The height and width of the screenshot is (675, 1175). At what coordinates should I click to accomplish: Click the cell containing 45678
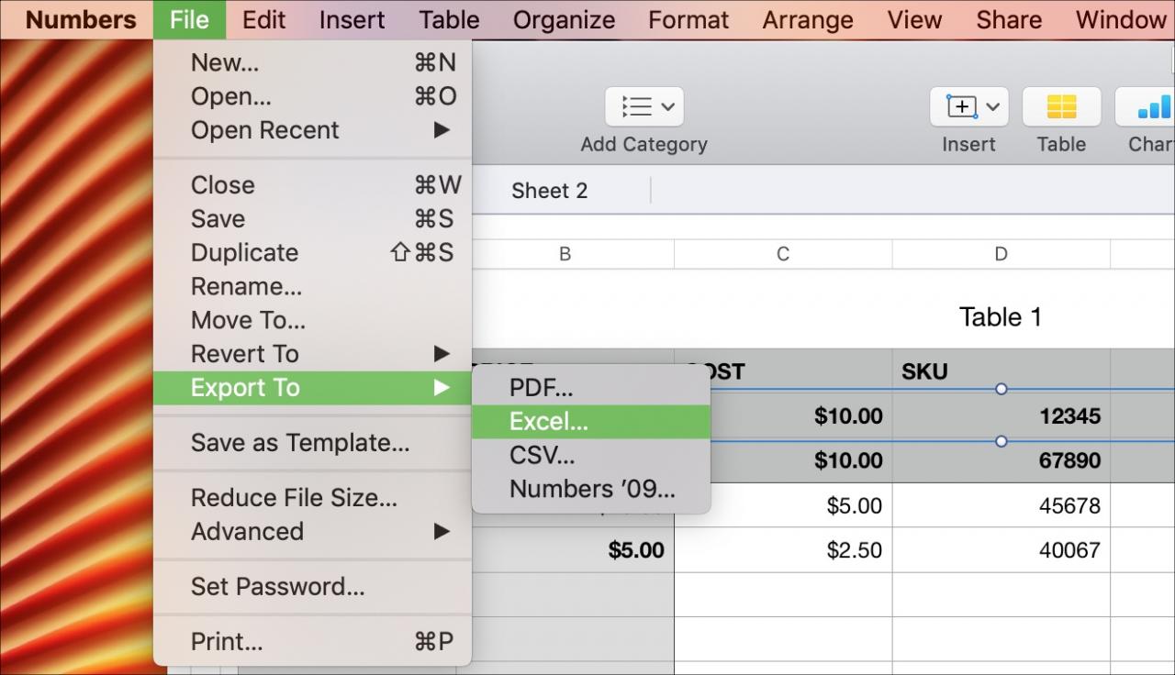click(x=1001, y=505)
